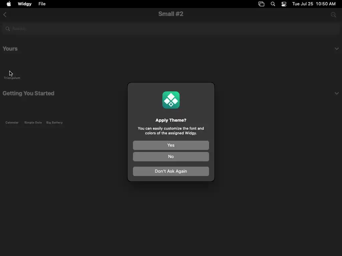Open the Widgy app menu
Viewport: 342px width, 256px height.
point(25,4)
